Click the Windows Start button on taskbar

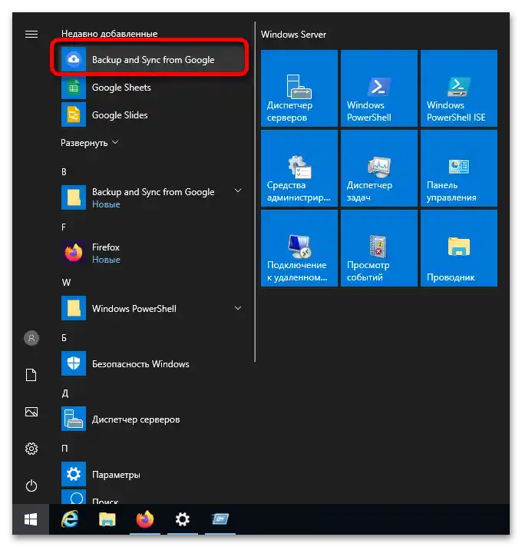point(31,519)
